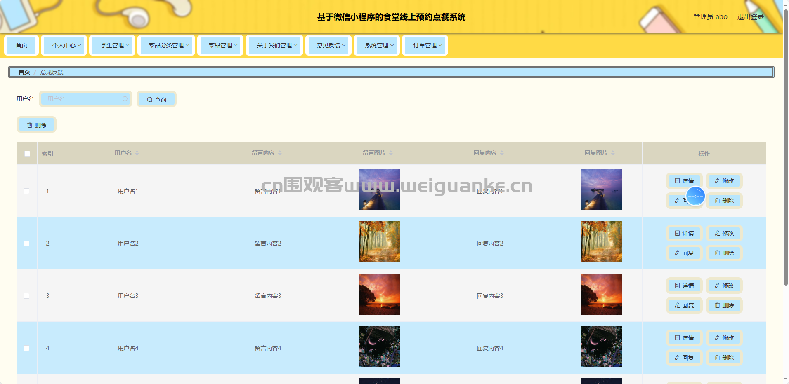Sort the 留言内容 column using its arrows

click(280, 153)
